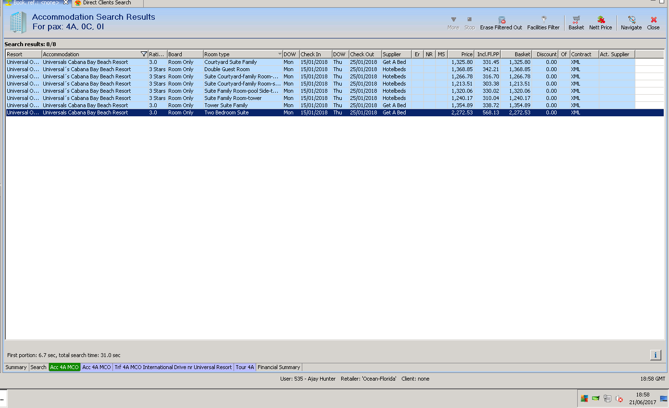This screenshot has height=408, width=669.
Task: Open the Navigate compass tool
Action: tap(632, 20)
